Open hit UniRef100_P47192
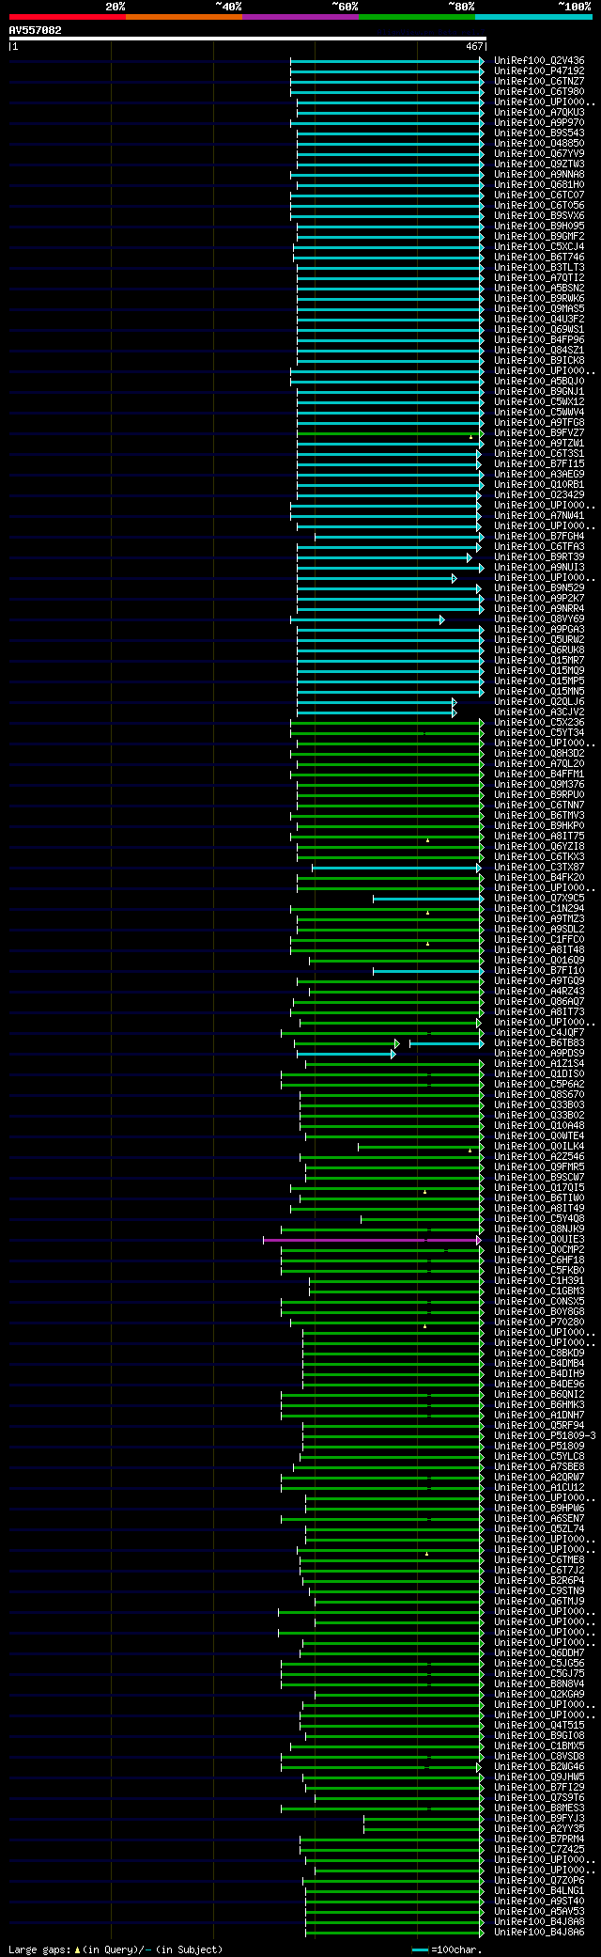 [539, 71]
